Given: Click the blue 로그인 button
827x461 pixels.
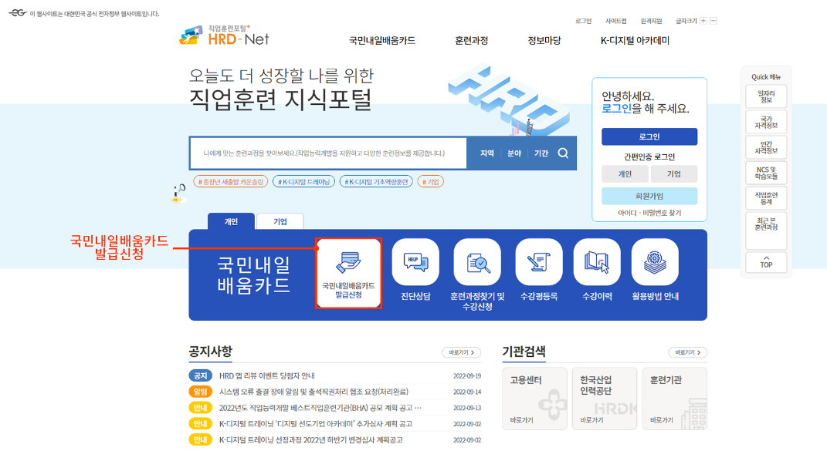Looking at the screenshot, I should pos(649,136).
